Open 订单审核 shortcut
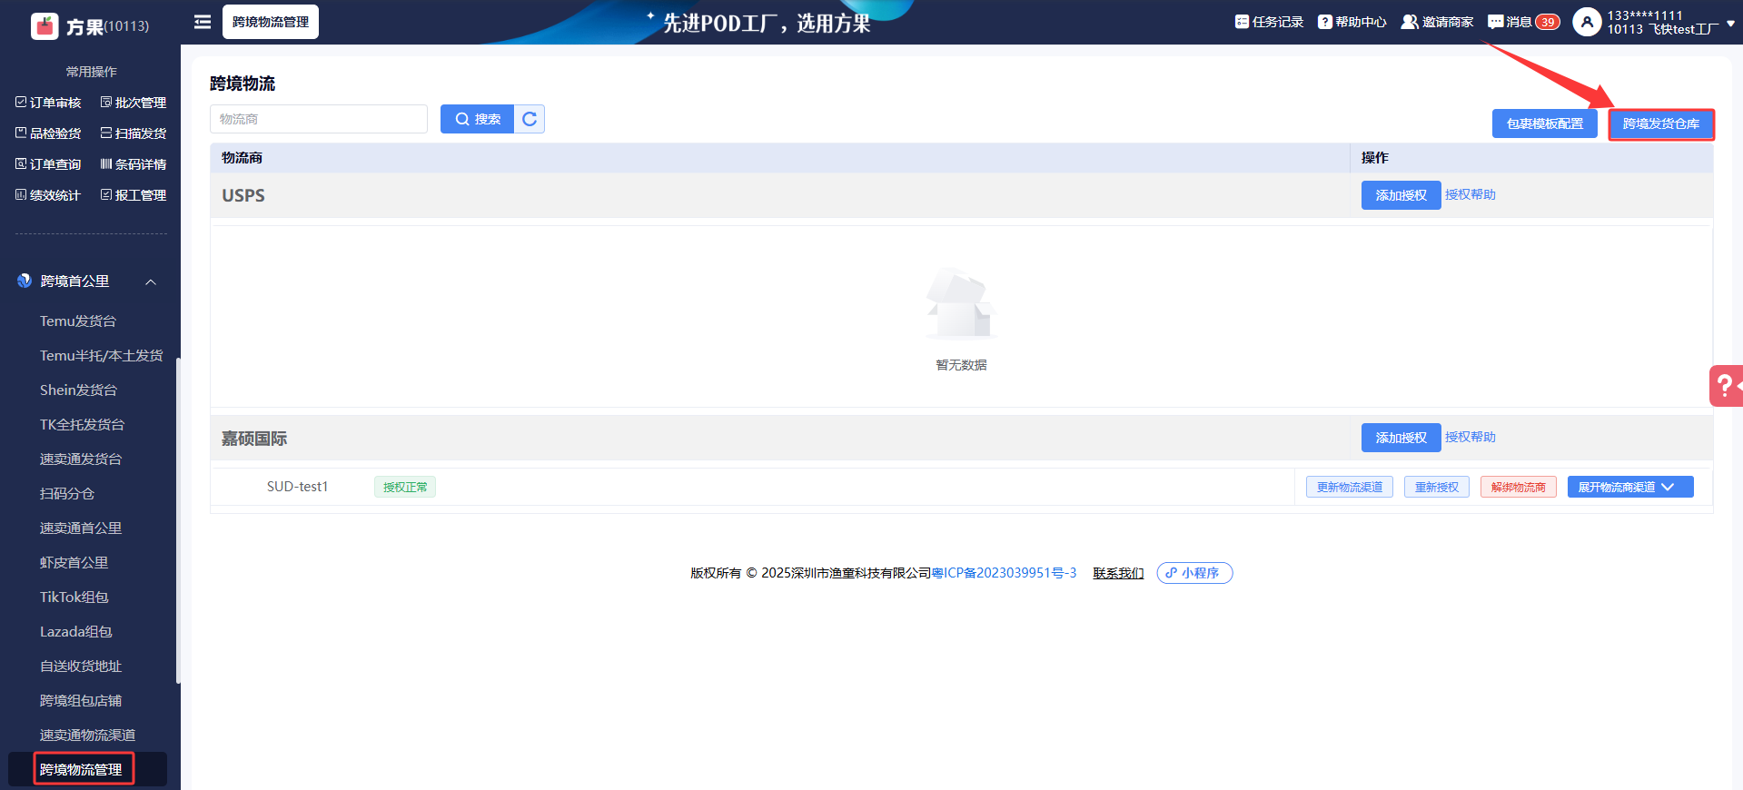The width and height of the screenshot is (1743, 790). tap(48, 103)
